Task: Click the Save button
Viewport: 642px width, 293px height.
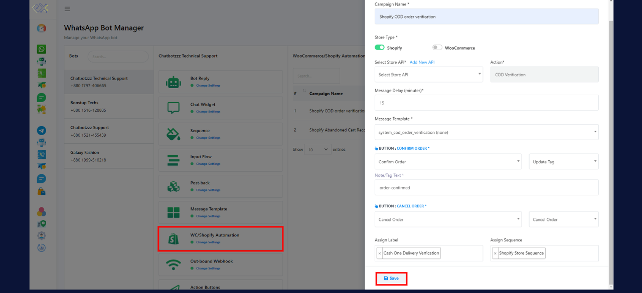Action: [x=391, y=278]
